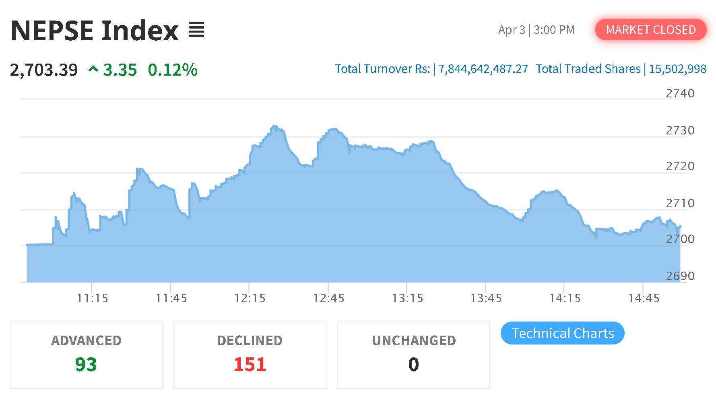The width and height of the screenshot is (716, 396).
Task: Click the blue chart area above 13:15
Action: pos(406,217)
